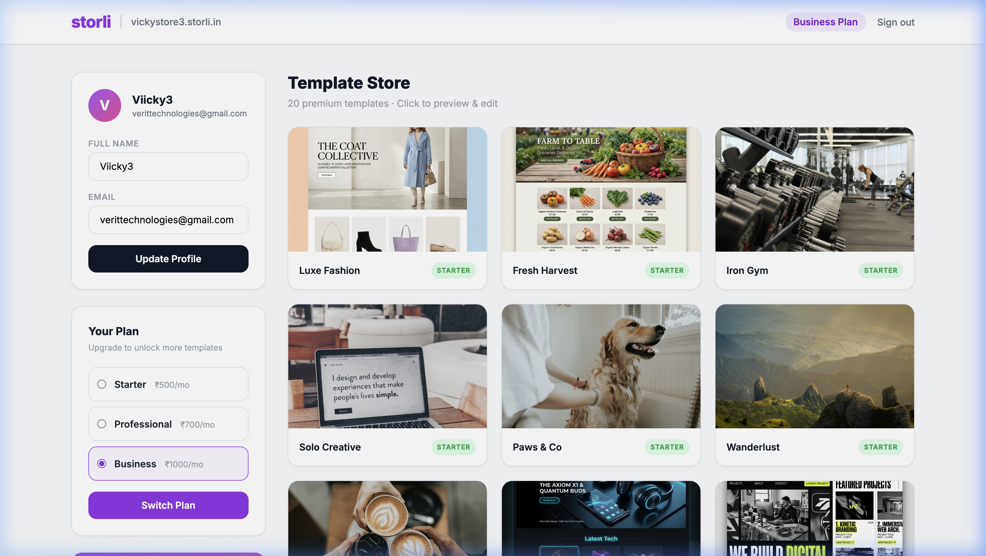The image size is (986, 556).
Task: Click the Paws & Co title text
Action: (x=537, y=447)
